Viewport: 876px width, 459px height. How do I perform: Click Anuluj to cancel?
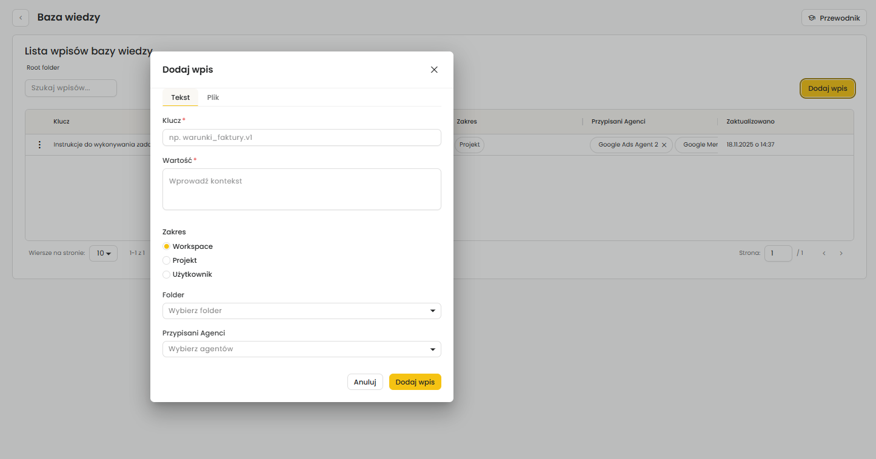click(365, 382)
